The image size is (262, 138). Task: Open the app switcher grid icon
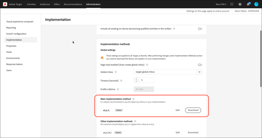[232, 4]
